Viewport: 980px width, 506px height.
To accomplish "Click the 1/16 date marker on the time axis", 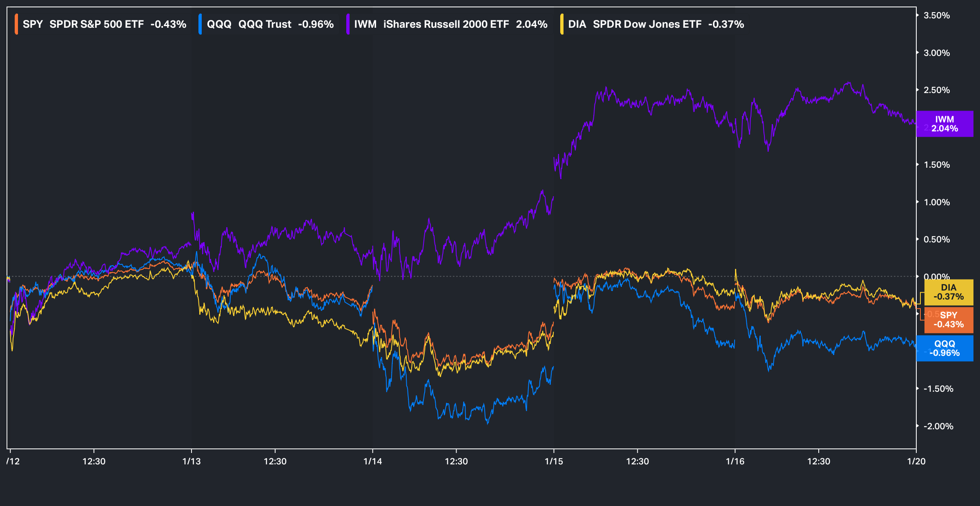I will tap(735, 462).
